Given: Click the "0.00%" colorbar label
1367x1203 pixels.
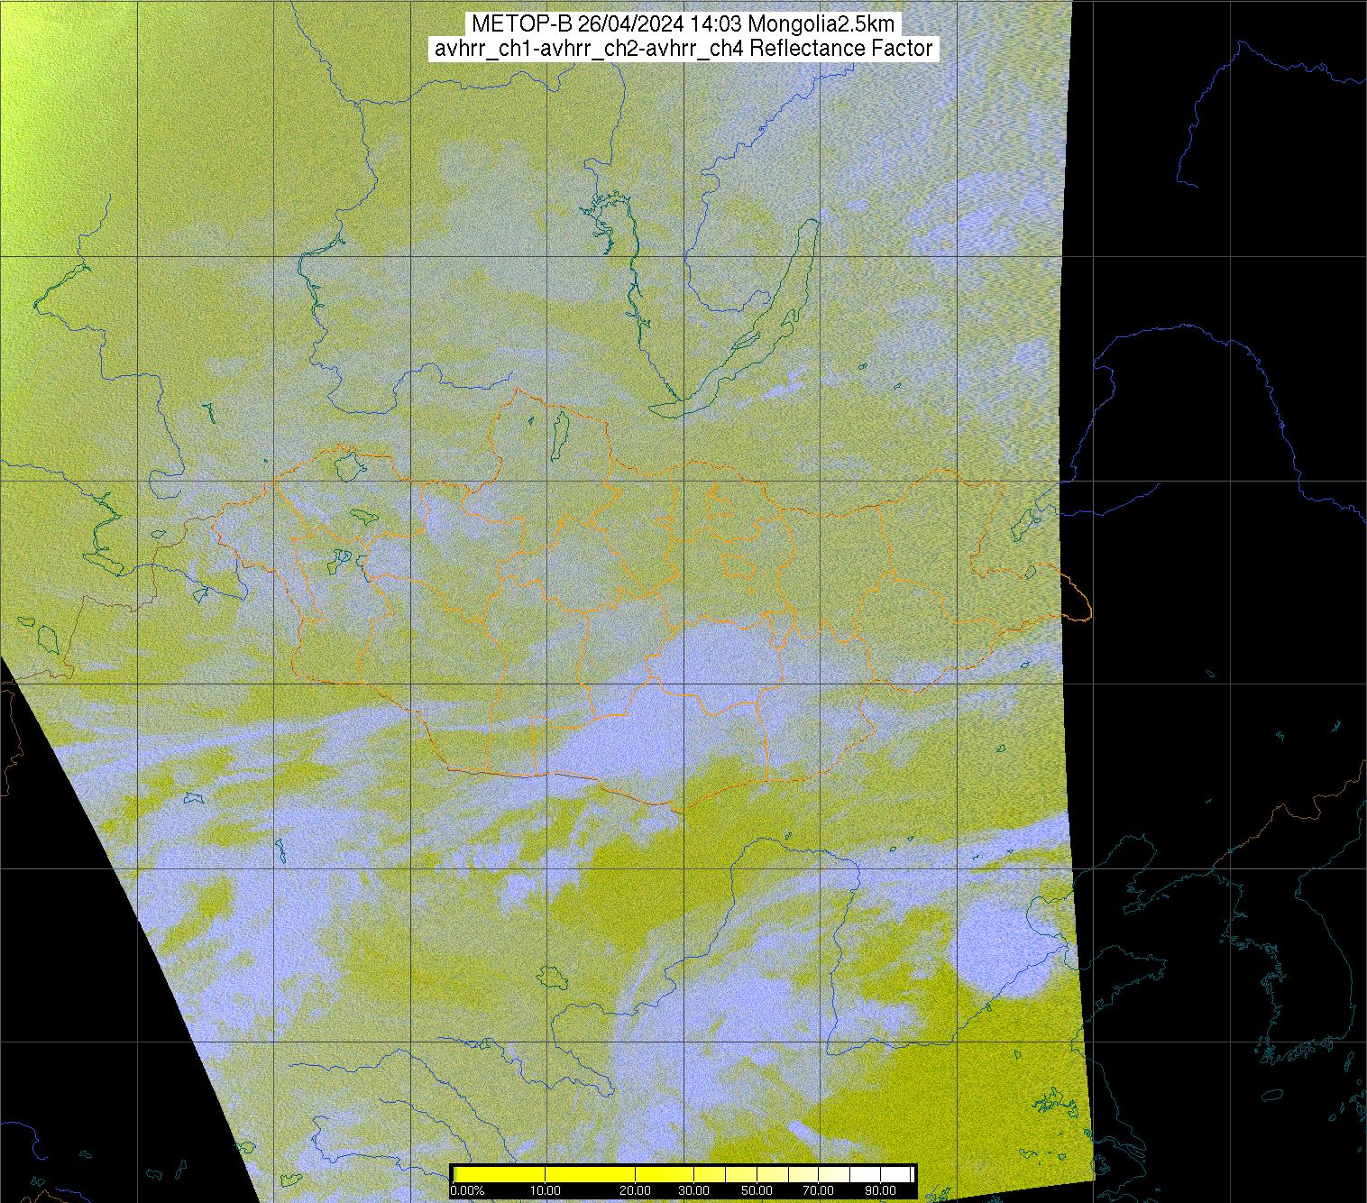Looking at the screenshot, I should (x=468, y=1190).
